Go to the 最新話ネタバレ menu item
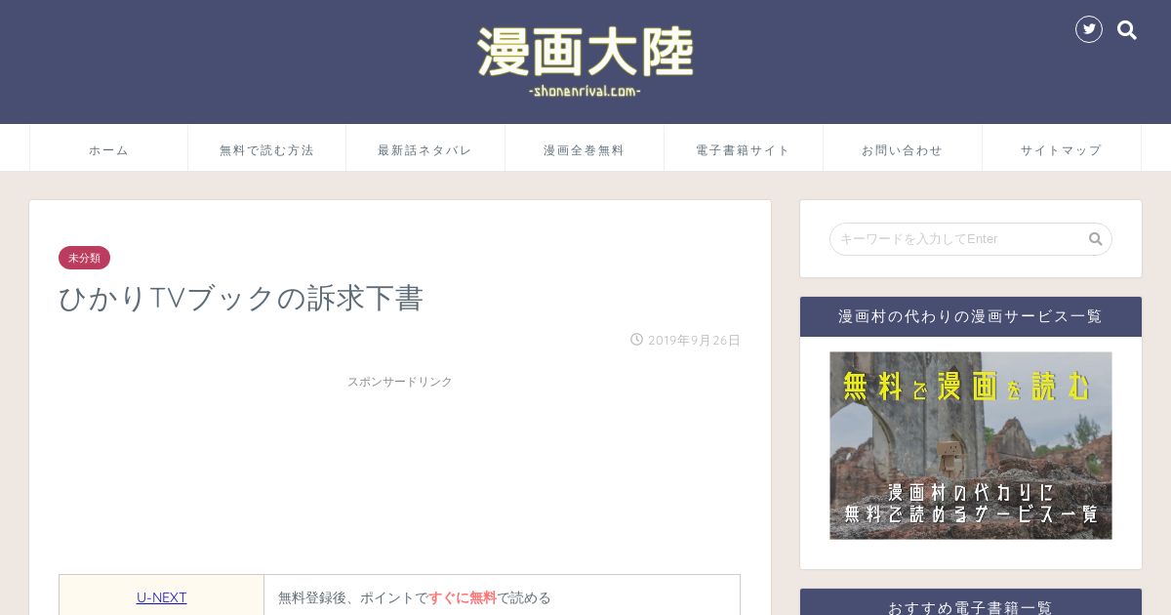The image size is (1171, 615). (x=425, y=148)
